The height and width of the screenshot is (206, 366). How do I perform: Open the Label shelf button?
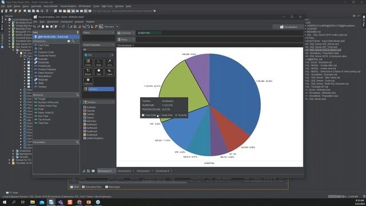pyautogui.click(x=109, y=72)
